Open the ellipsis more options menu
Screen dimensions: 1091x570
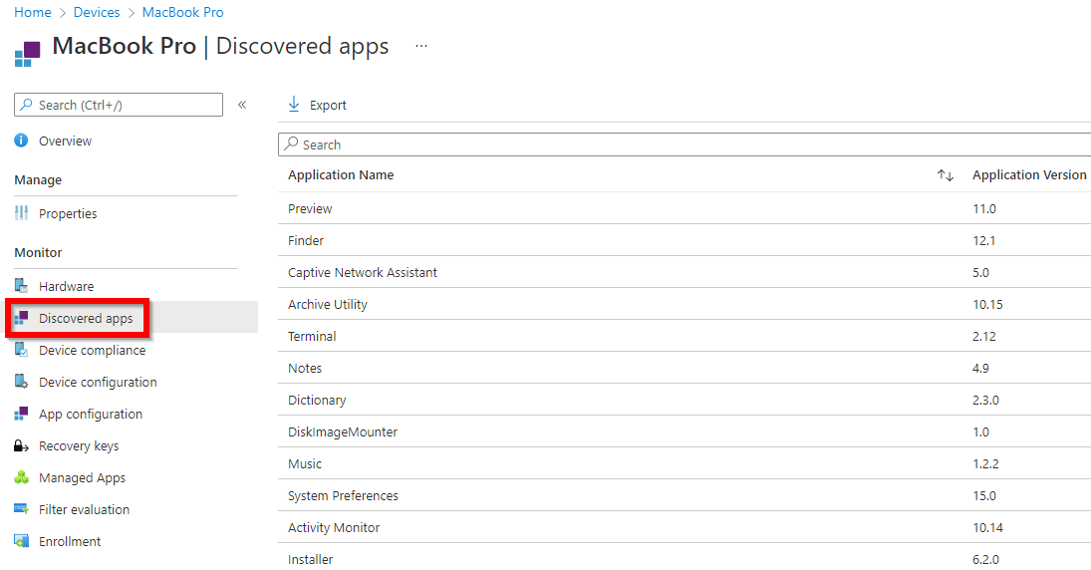click(420, 45)
